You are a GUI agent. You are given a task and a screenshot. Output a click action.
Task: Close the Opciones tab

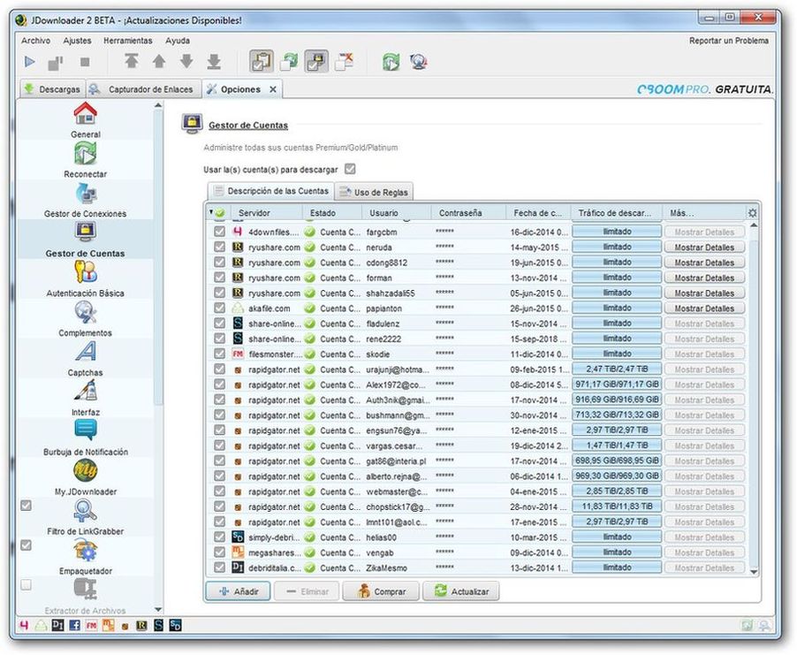point(273,89)
